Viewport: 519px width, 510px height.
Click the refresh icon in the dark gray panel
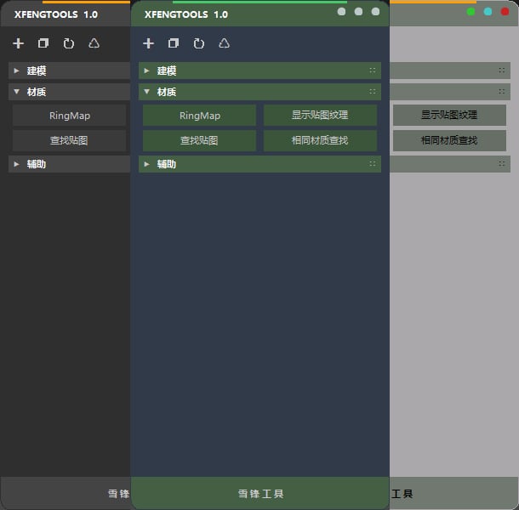click(x=68, y=43)
